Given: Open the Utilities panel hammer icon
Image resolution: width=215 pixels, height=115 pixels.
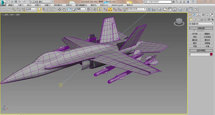Looking at the screenshot, I should pyautogui.click(x=212, y=15).
